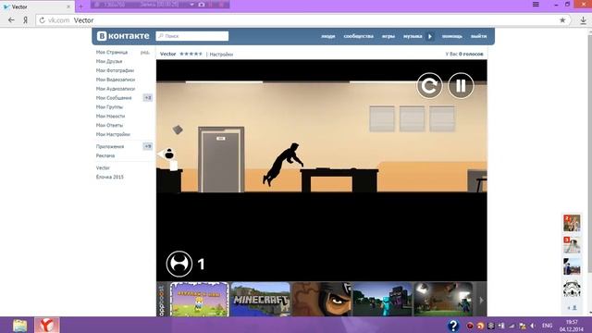Open the игры header link

tap(388, 36)
